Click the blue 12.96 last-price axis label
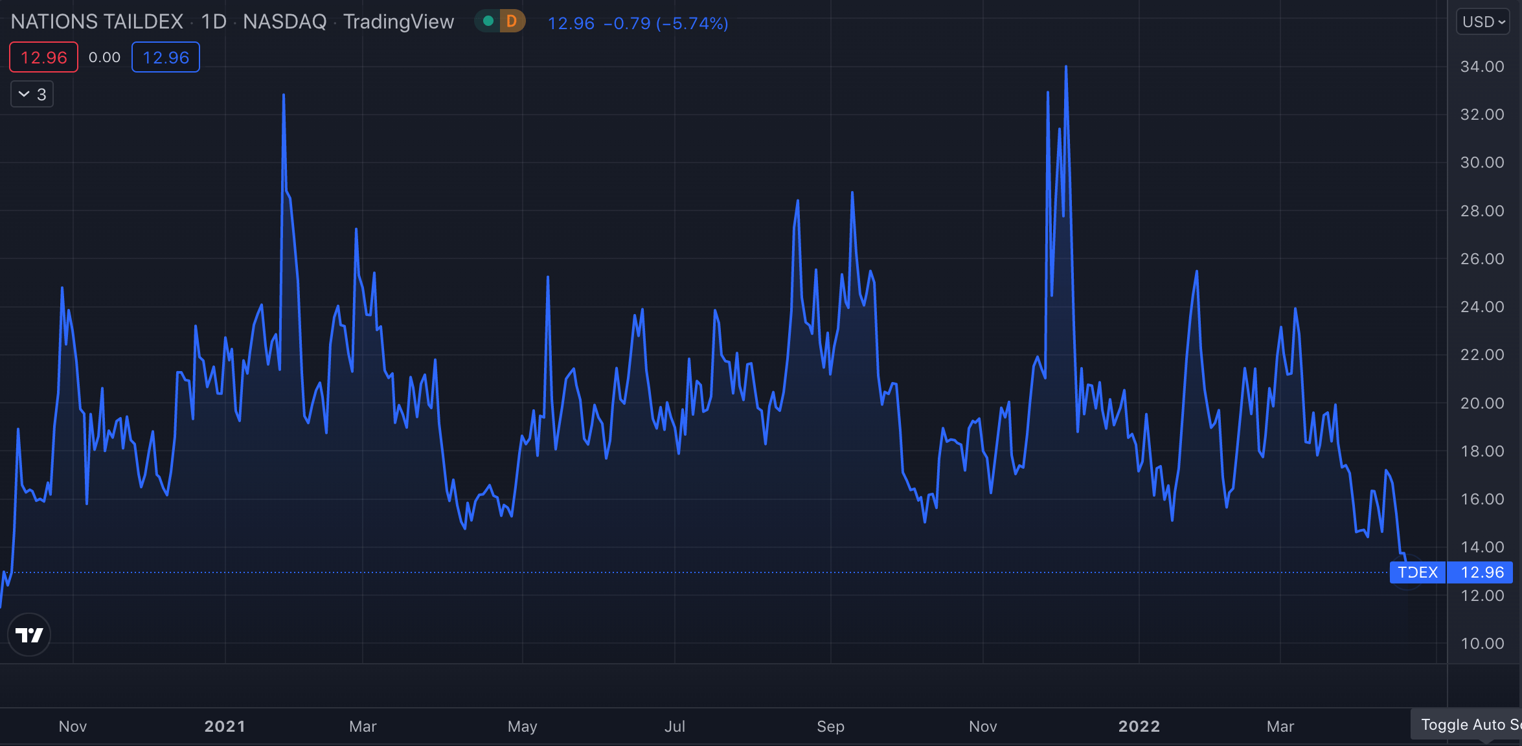This screenshot has width=1522, height=746. pos(1482,572)
